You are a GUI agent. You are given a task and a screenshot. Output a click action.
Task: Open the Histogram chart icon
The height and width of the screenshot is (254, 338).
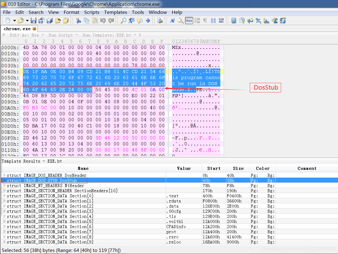[x=266, y=21]
